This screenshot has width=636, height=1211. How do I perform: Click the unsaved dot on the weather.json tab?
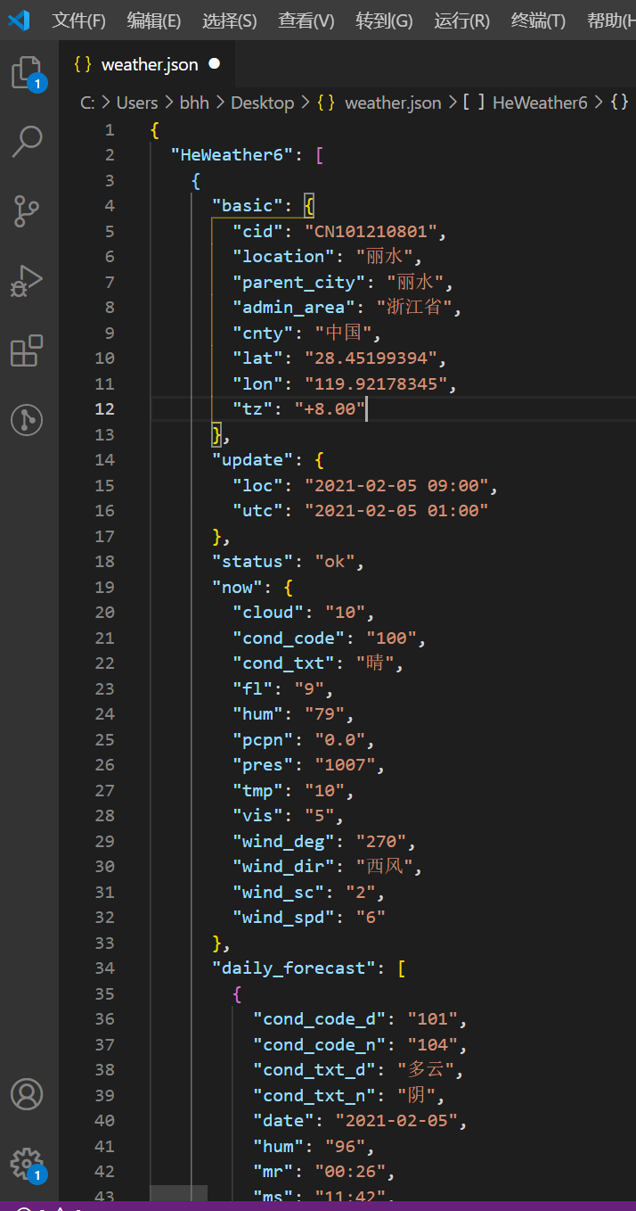tap(214, 64)
